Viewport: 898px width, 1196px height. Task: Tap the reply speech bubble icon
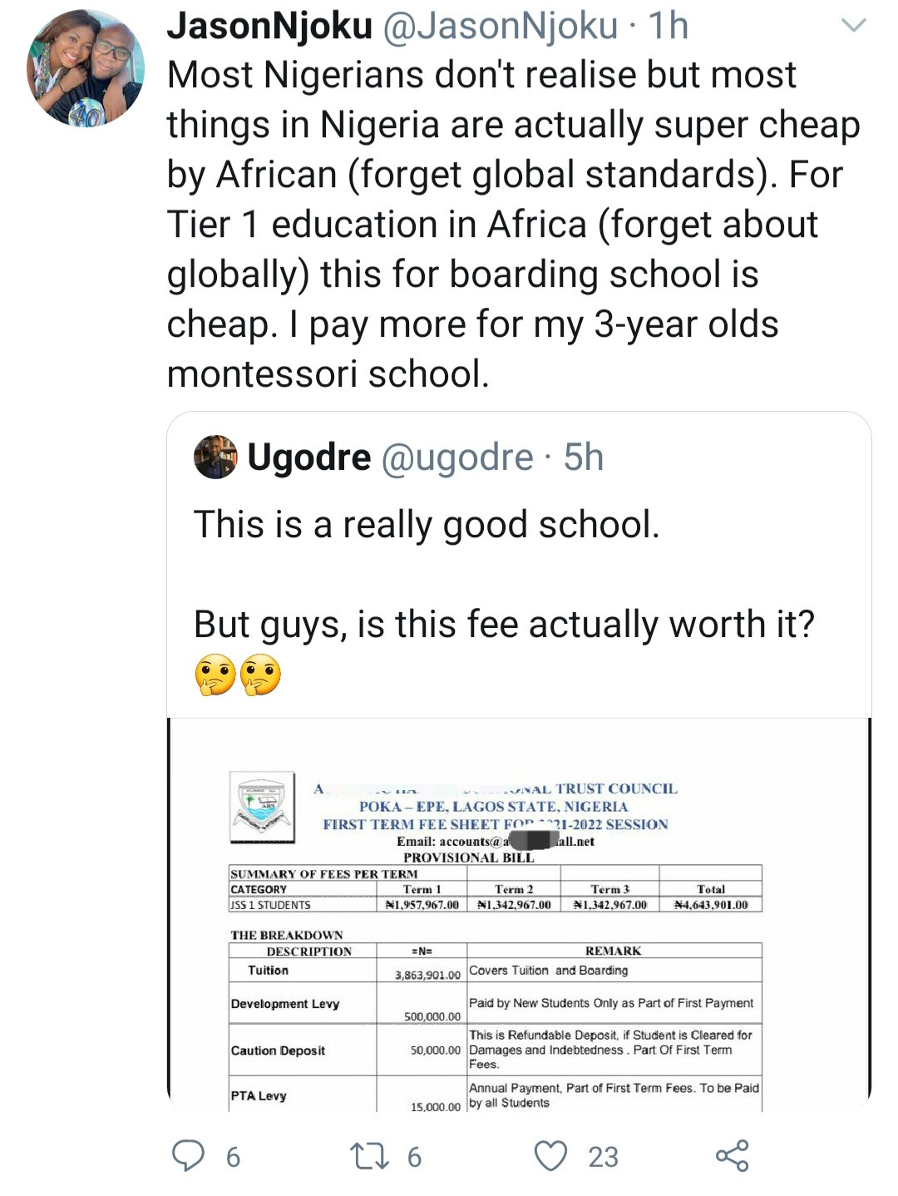click(x=188, y=1156)
